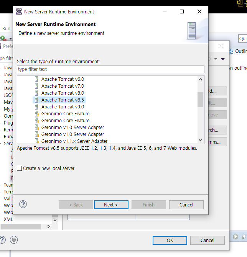Click the type filter text field
This screenshot has width=247, height=257.
click(110, 69)
